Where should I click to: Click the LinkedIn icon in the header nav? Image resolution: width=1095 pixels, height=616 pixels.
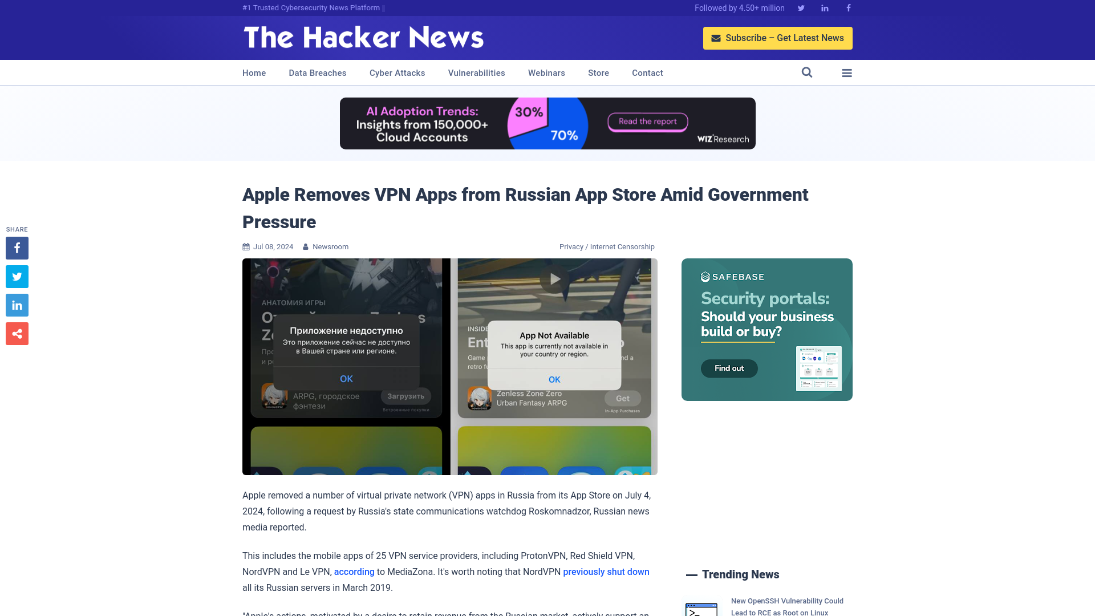[x=824, y=7]
